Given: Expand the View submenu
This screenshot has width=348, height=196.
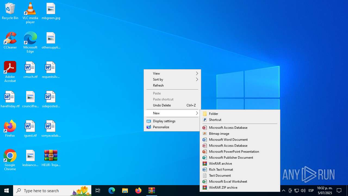Looking at the screenshot, I should (x=172, y=73).
